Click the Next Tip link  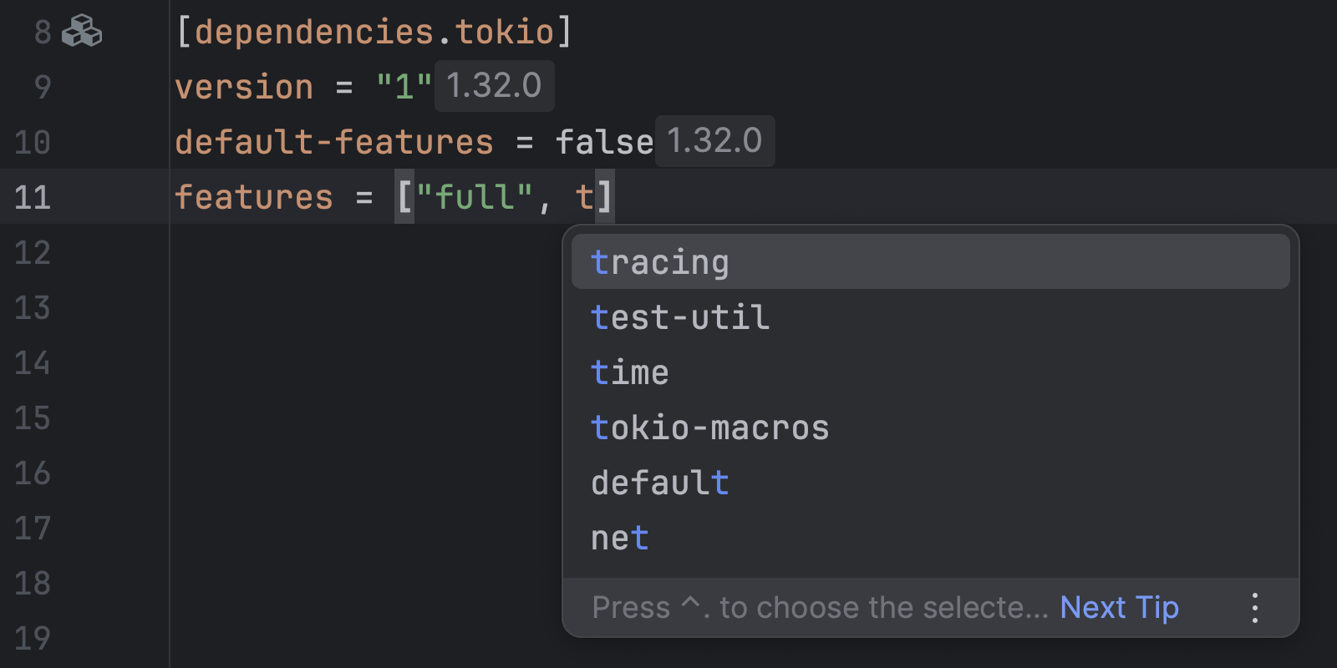pyautogui.click(x=1119, y=608)
